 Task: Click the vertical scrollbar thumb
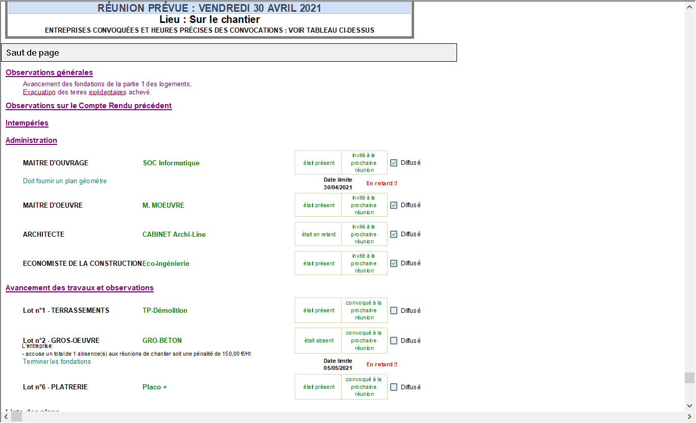click(690, 378)
